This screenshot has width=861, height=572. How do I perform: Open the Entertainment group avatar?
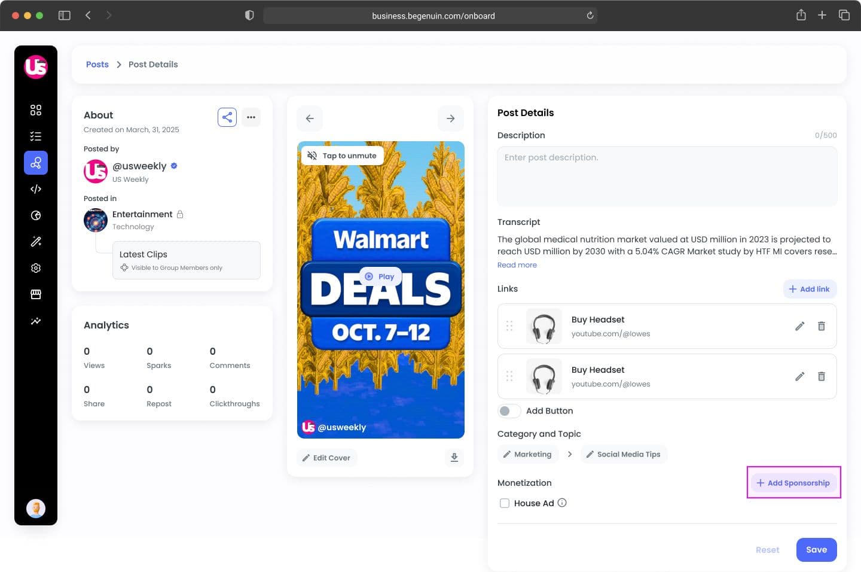(96, 220)
